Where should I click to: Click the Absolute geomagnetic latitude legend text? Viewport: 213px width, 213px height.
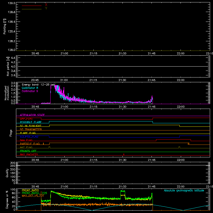coord(184,190)
